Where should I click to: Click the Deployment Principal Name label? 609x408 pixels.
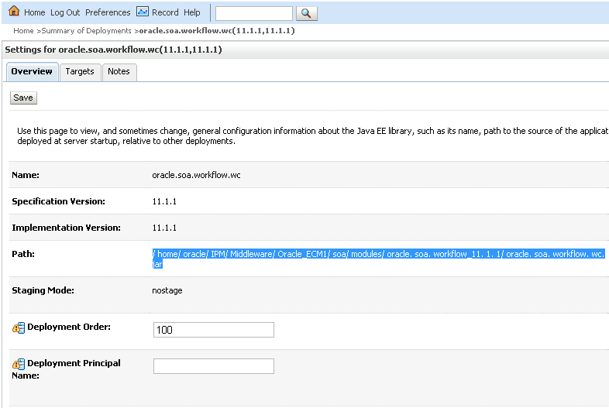click(66, 369)
